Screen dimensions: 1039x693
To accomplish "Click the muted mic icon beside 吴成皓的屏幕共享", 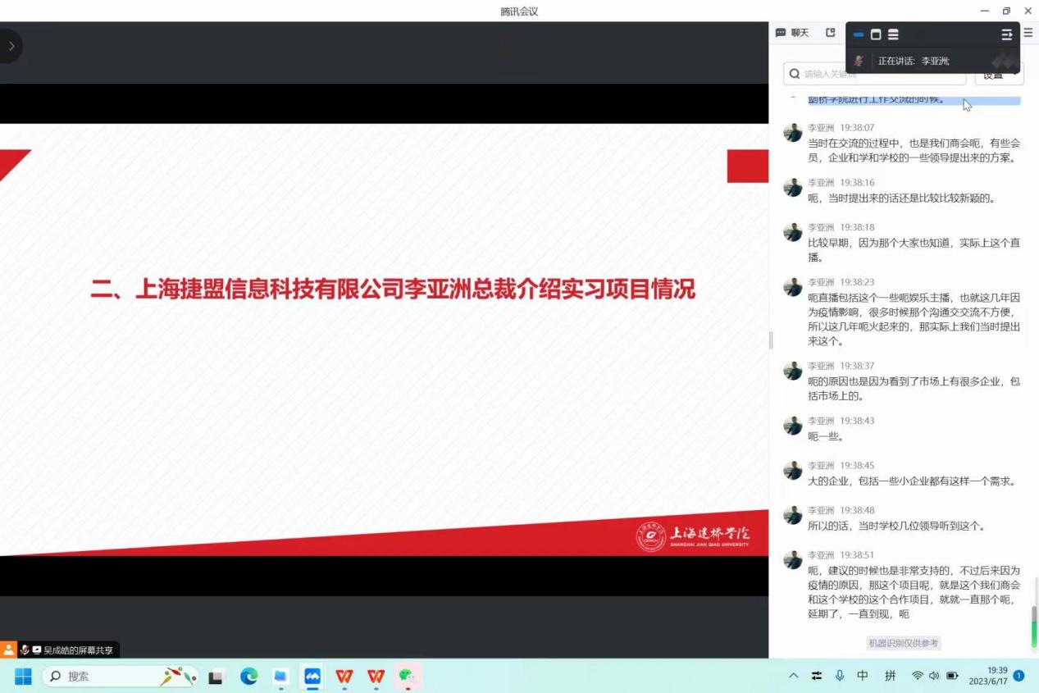I will click(x=25, y=650).
